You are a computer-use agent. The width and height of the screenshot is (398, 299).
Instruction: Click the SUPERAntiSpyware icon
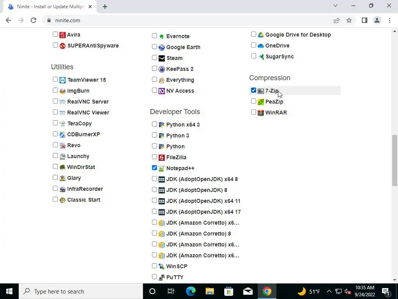[63, 46]
